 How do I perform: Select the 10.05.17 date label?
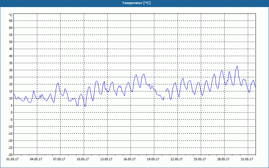(83, 159)
